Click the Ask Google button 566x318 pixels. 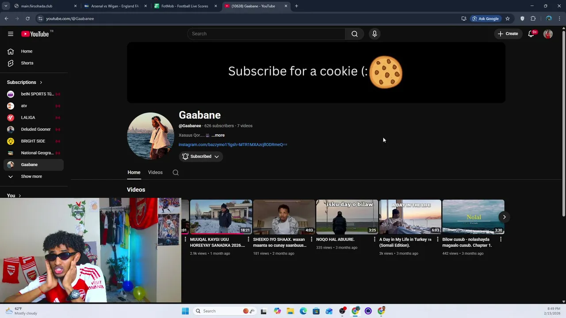coord(485,19)
